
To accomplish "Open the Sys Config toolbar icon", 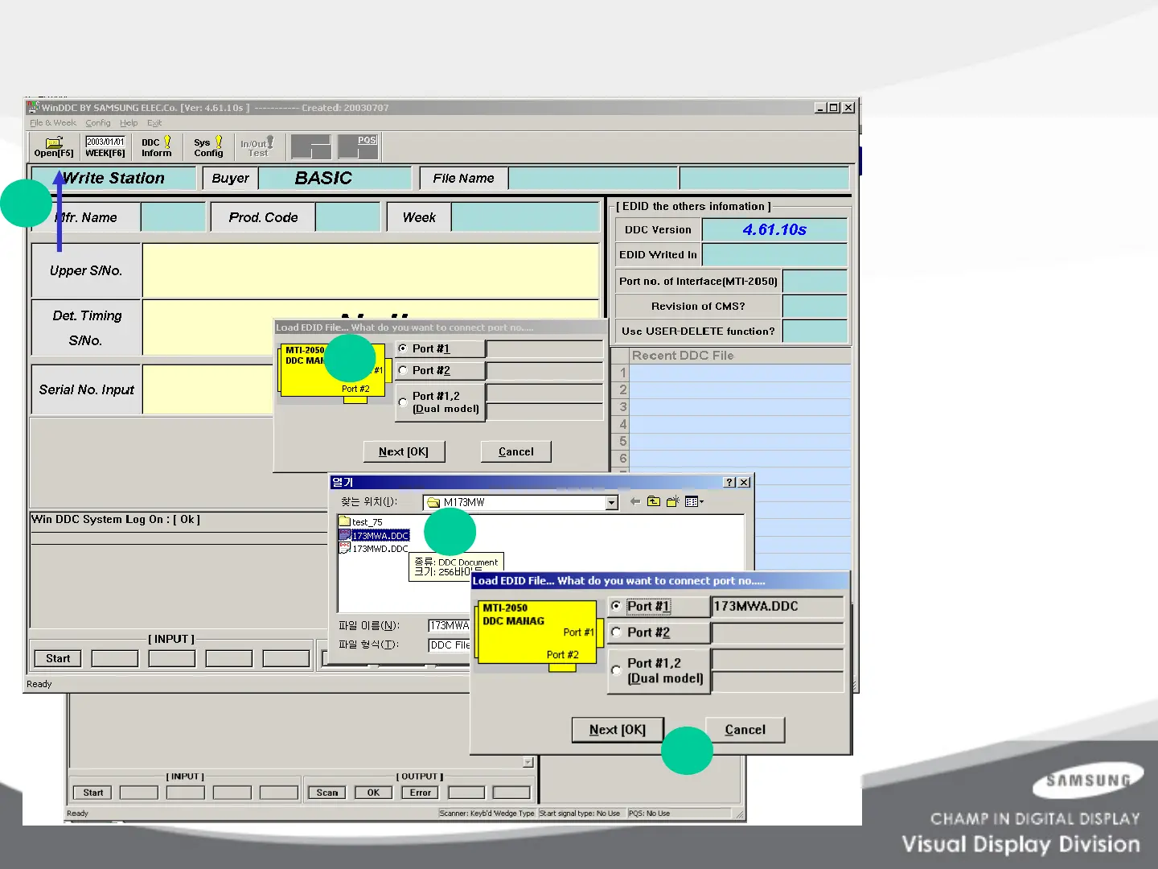I will pyautogui.click(x=208, y=146).
